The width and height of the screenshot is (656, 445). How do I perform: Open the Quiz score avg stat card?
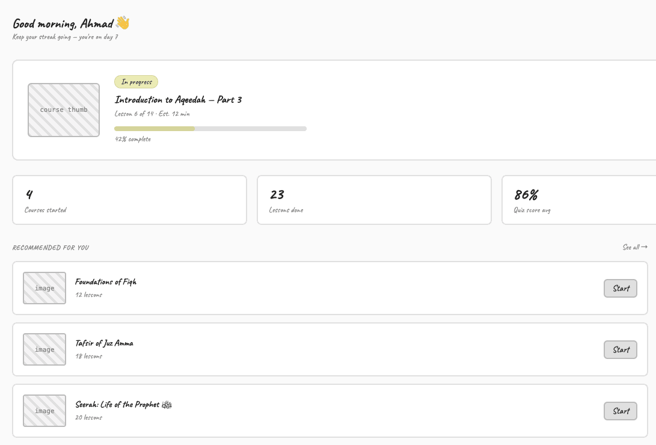[x=579, y=200]
